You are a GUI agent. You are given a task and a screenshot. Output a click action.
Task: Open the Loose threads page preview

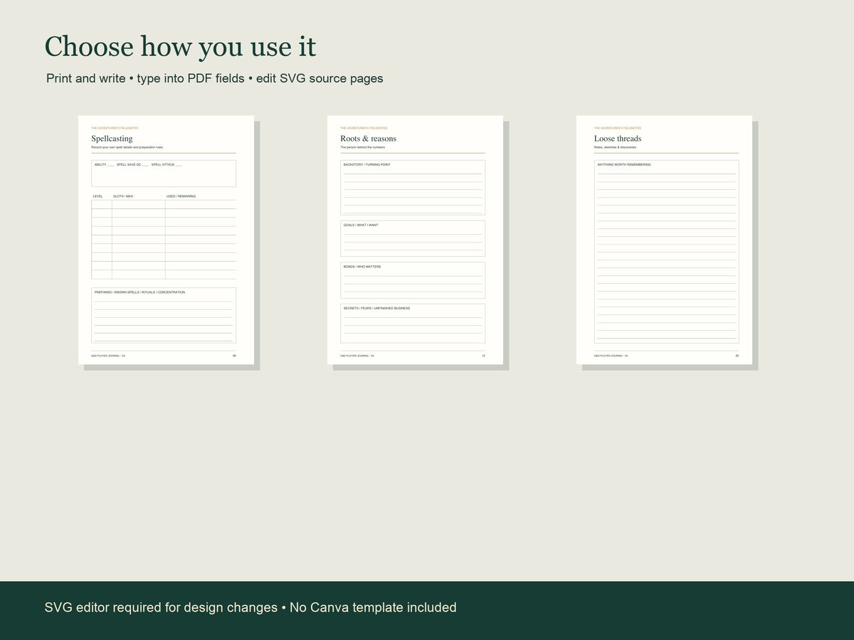click(664, 240)
